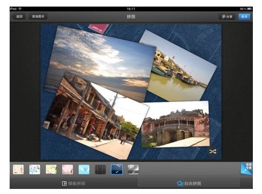This screenshot has width=262, height=194.
Task: Select the covered bridge photo
Action: [176, 124]
